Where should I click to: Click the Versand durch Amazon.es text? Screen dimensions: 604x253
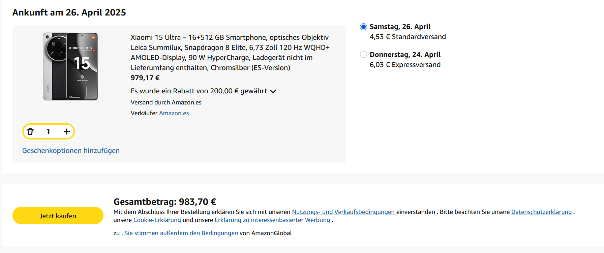pos(166,102)
